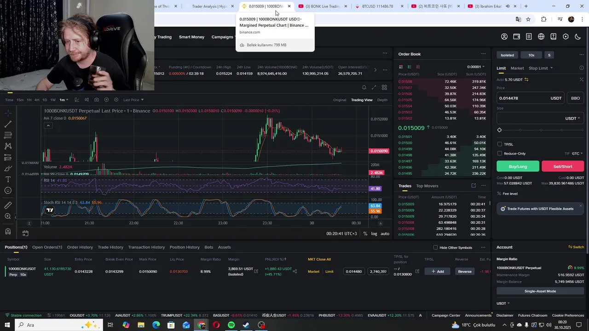The image size is (589, 331).
Task: Open the user profile icon
Action: [504, 37]
